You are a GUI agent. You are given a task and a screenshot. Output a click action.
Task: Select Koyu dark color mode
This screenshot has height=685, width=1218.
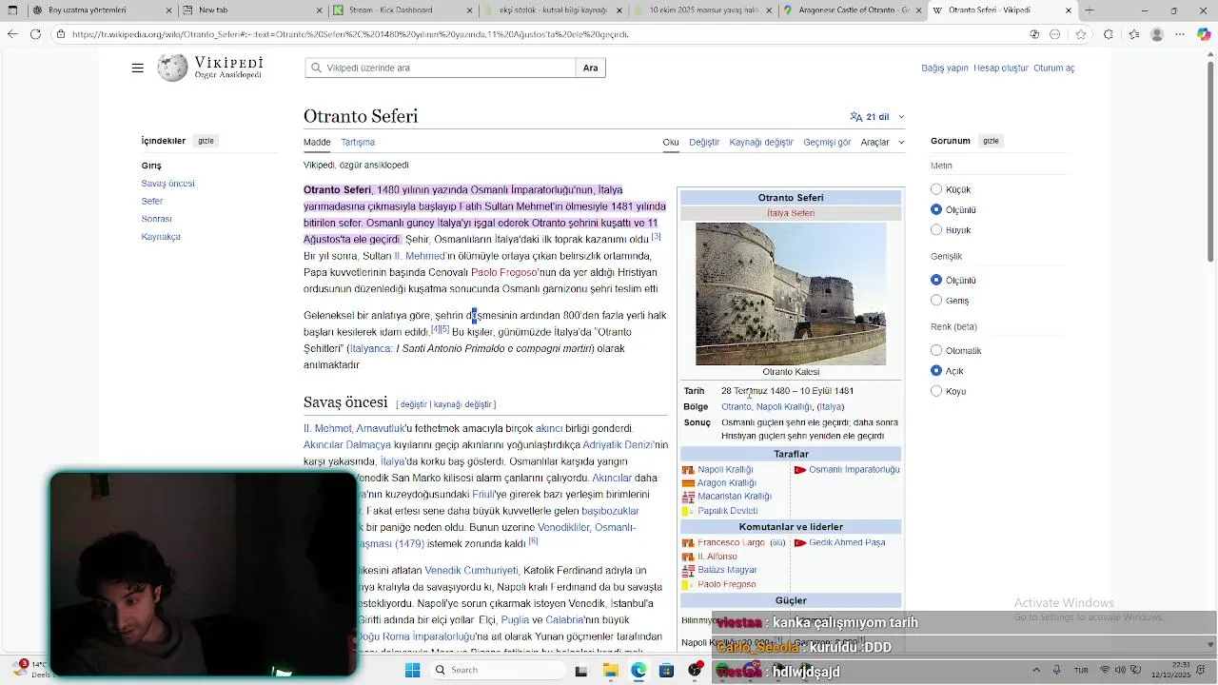936,390
